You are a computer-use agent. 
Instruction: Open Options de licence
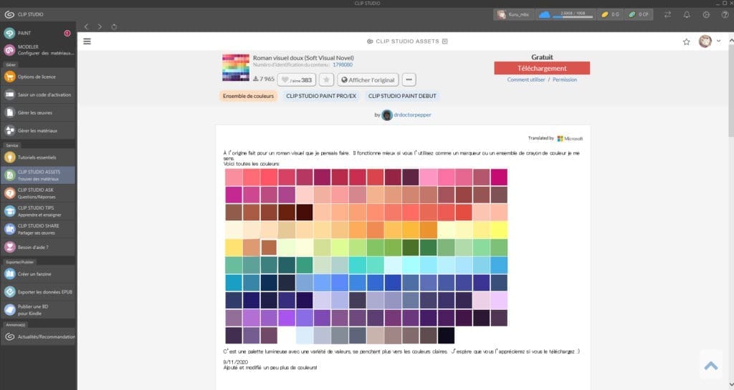[37, 77]
